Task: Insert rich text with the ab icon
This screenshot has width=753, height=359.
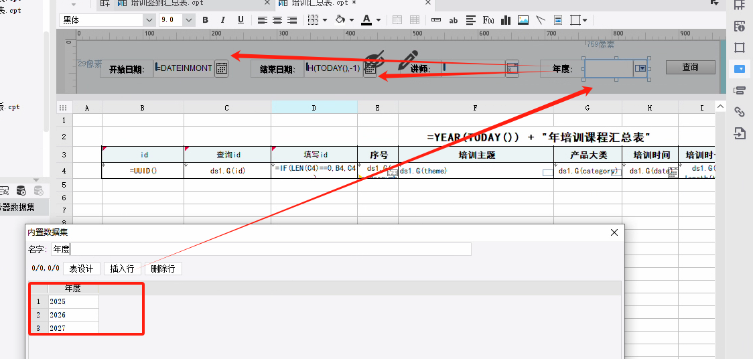Action: click(454, 20)
